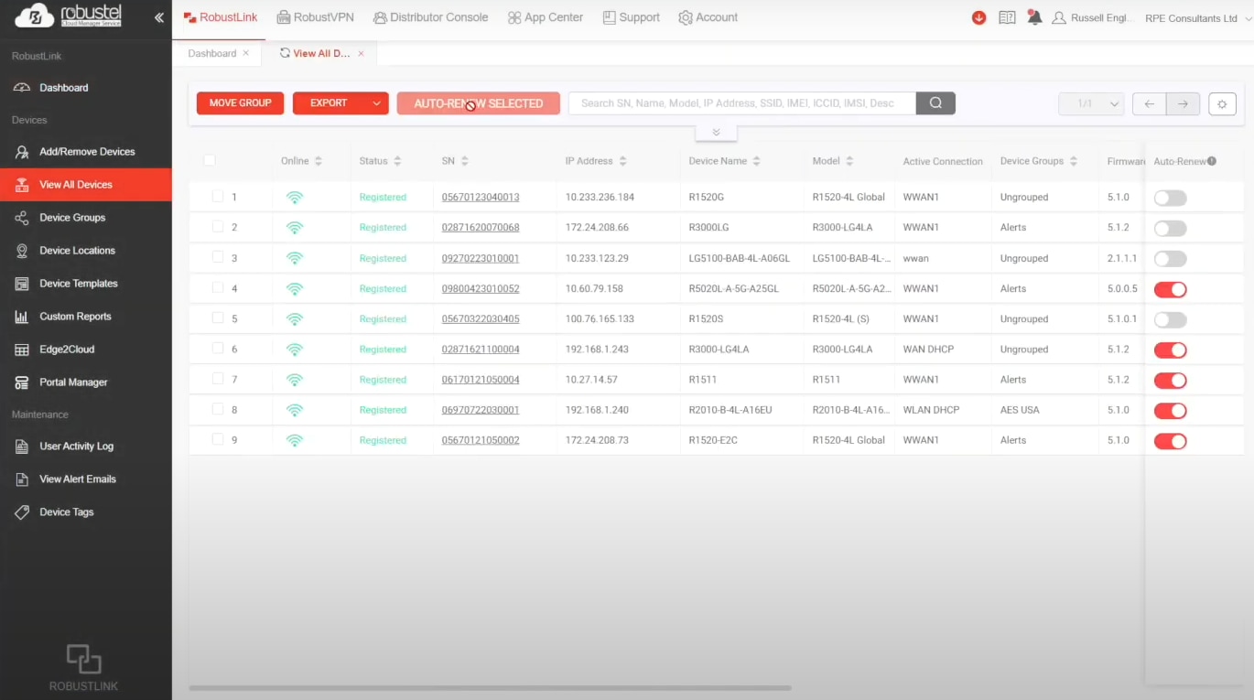Click the search magnifier button

pyautogui.click(x=935, y=103)
